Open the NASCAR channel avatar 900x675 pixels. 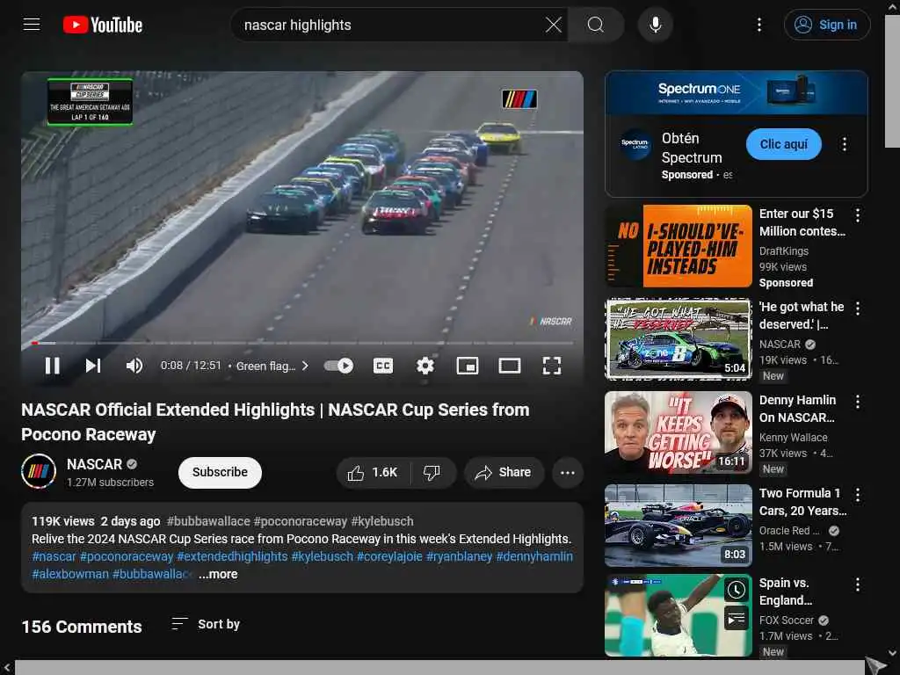(x=39, y=472)
